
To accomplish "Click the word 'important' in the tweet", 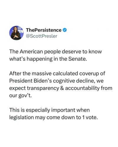I will [x=63, y=110].
